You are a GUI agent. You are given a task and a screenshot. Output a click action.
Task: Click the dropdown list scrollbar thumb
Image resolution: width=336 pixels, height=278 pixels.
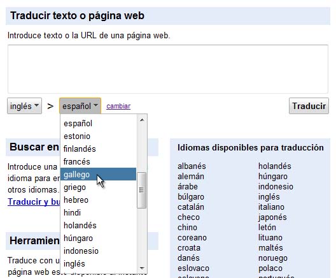pyautogui.click(x=142, y=190)
